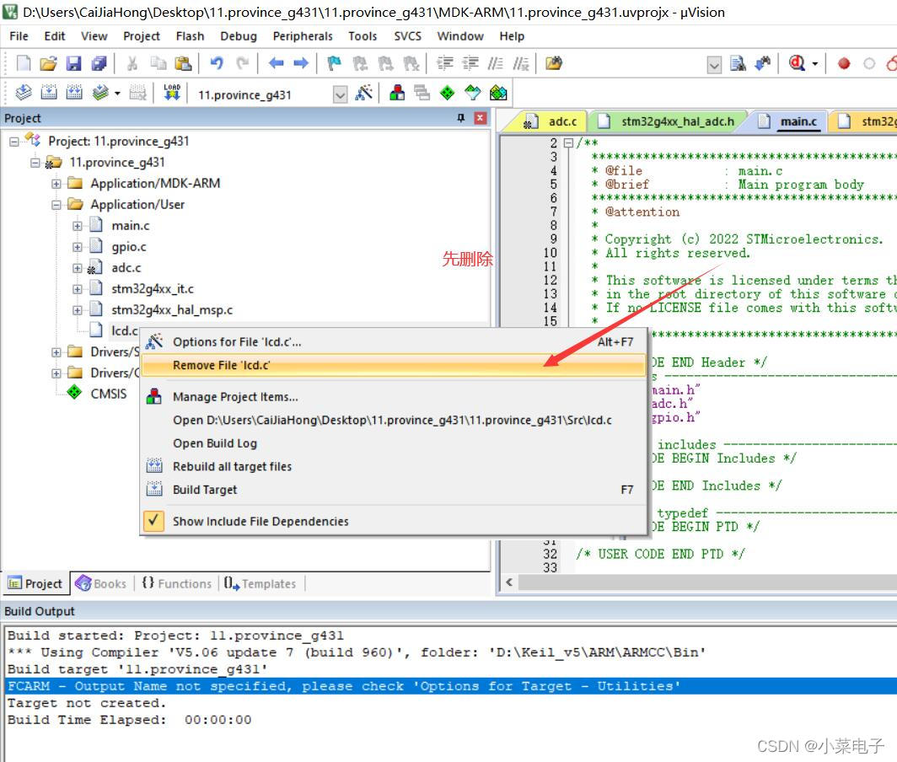The image size is (897, 762).
Task: Collapse the Application/User folder
Action: [x=55, y=204]
